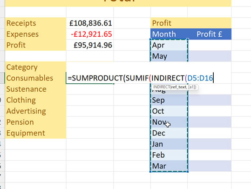This screenshot has height=189, width=251.
Task: Select the Sep month cell
Action: tap(169, 100)
